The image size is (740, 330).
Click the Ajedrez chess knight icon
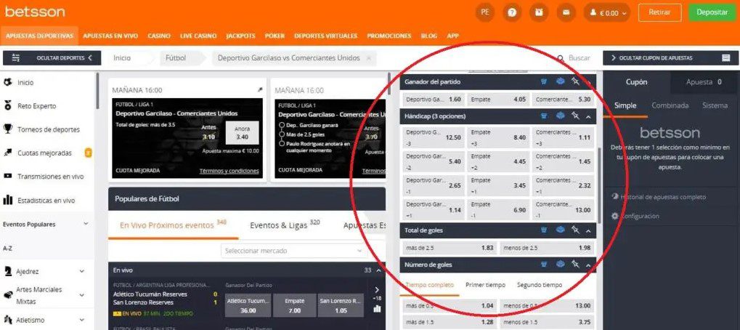[x=8, y=271]
